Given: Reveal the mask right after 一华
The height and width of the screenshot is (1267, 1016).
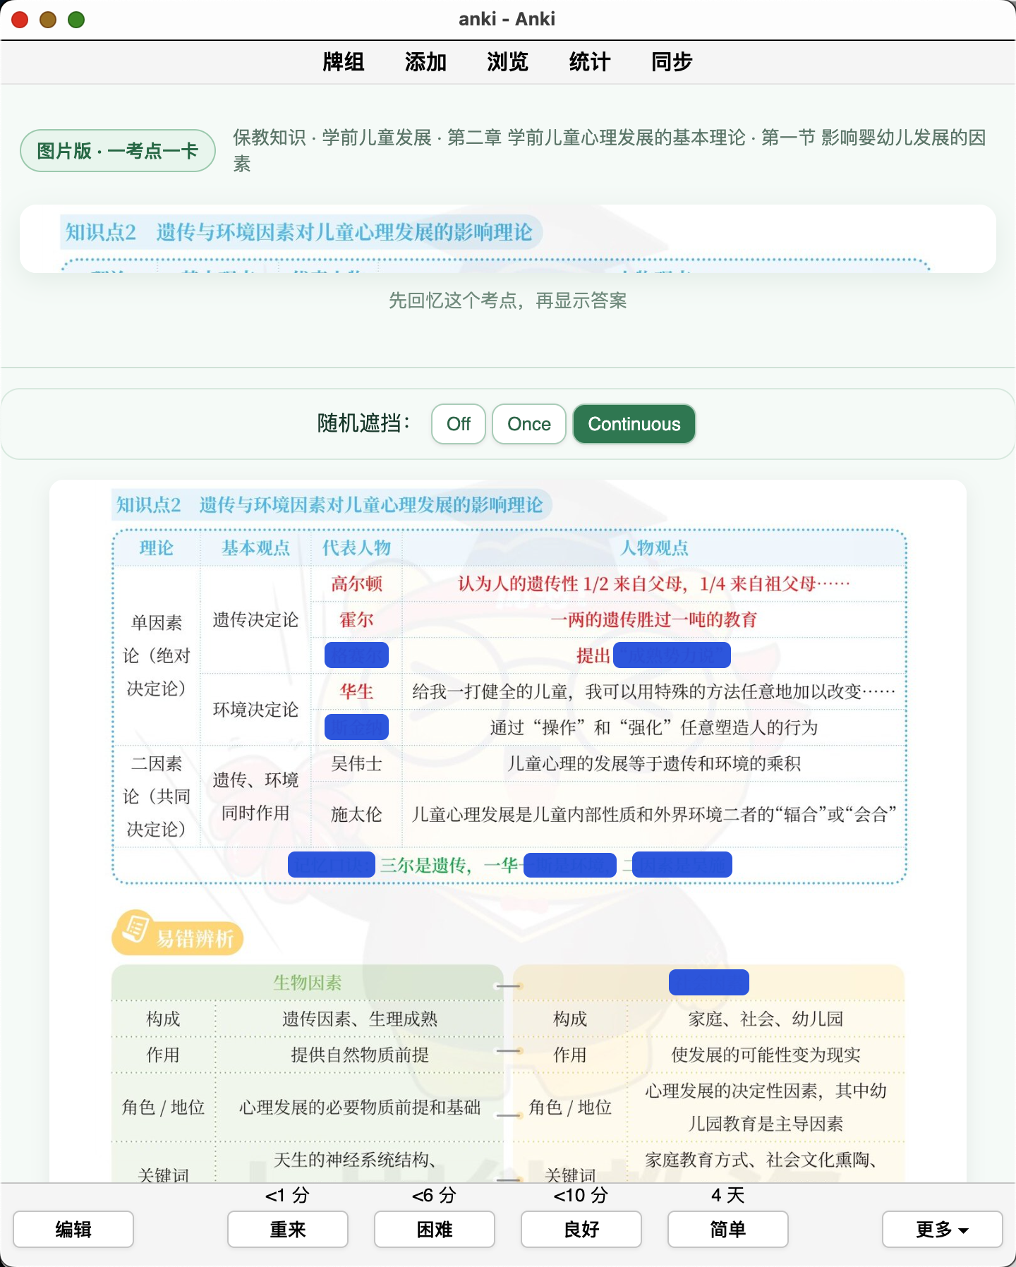Looking at the screenshot, I should [569, 865].
